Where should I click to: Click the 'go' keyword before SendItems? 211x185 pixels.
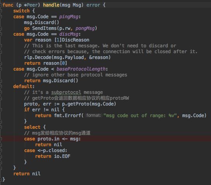tap(27, 29)
